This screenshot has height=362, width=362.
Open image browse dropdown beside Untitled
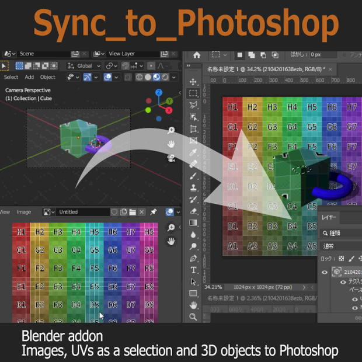click(49, 212)
